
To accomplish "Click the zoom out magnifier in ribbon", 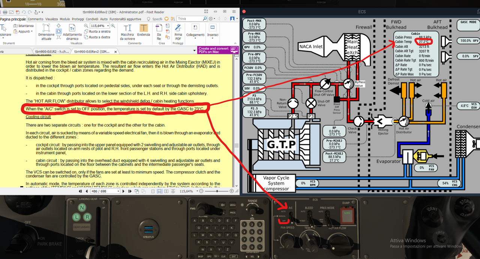I will pyautogui.click(x=86, y=25).
